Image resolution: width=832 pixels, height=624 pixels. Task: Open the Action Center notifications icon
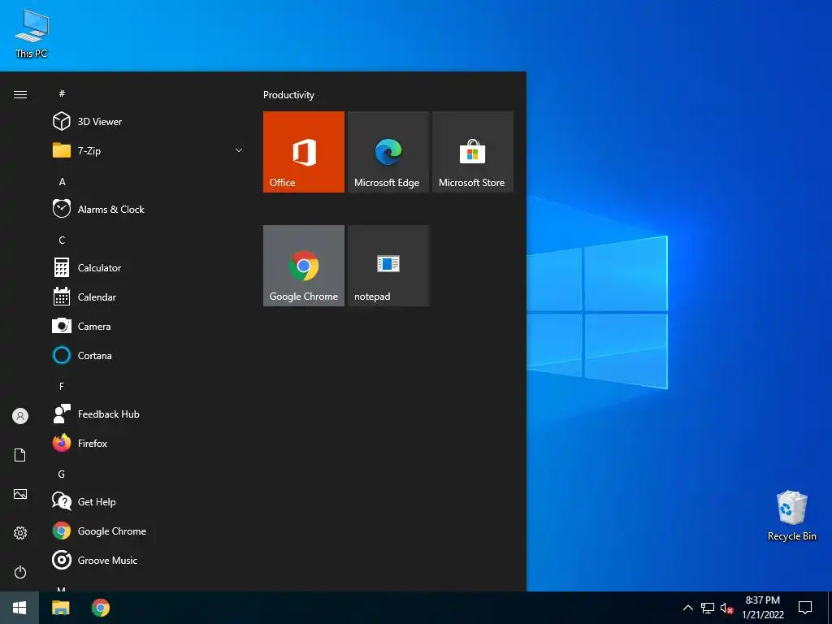[805, 608]
